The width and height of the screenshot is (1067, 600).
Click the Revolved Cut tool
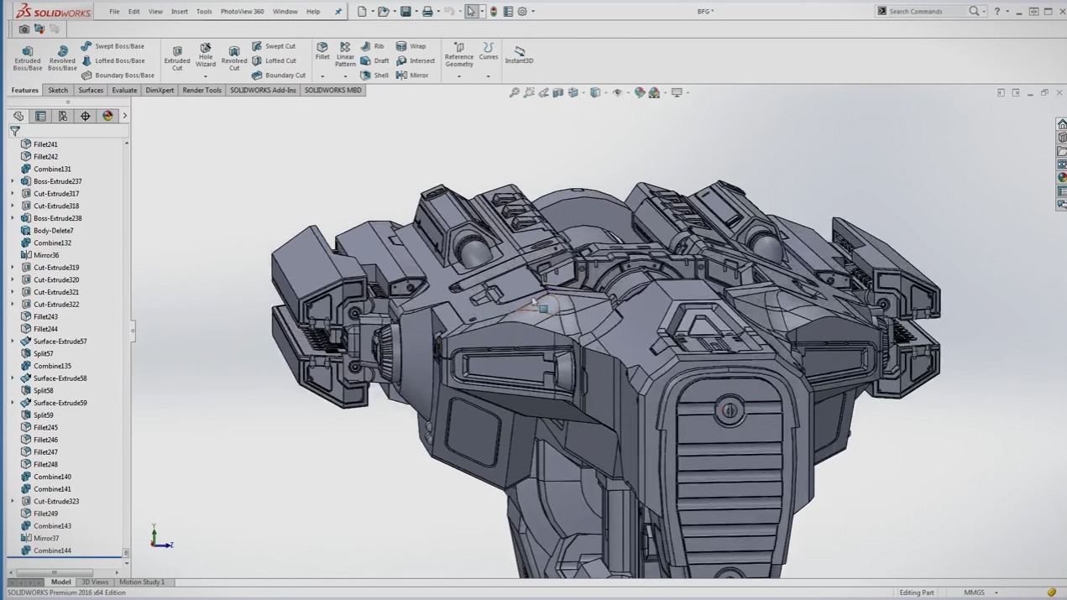(234, 57)
